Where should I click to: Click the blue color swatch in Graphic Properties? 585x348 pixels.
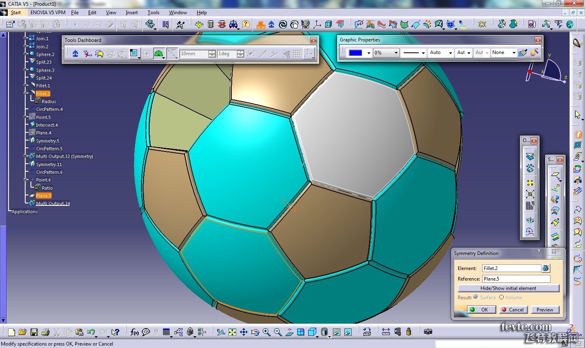(x=355, y=53)
